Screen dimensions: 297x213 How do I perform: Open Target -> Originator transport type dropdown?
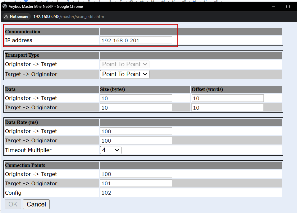pyautogui.click(x=125, y=74)
